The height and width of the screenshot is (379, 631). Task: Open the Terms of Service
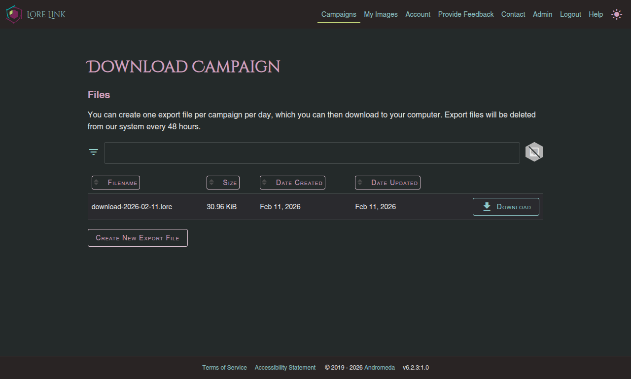(224, 367)
